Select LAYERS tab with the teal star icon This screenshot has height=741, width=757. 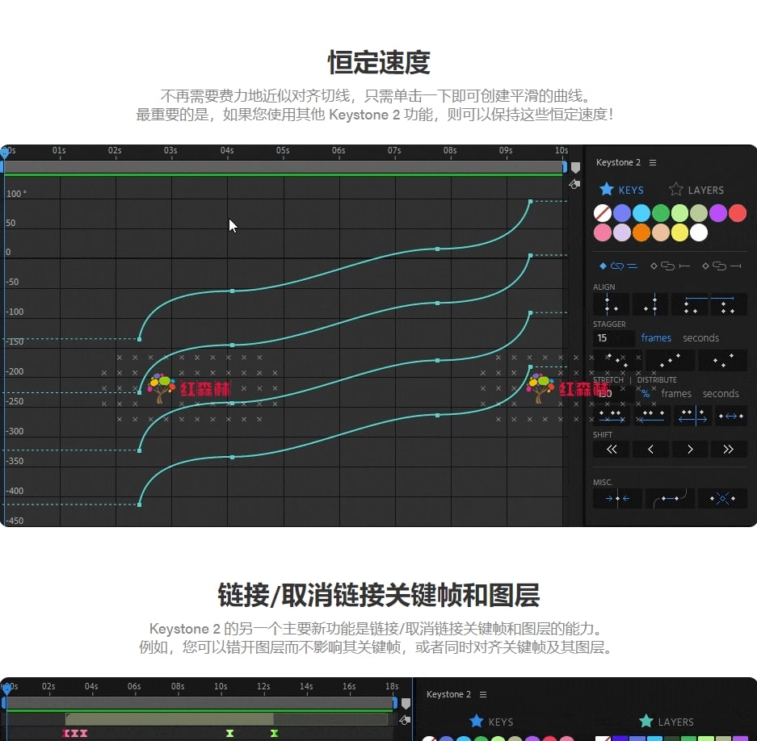pyautogui.click(x=667, y=722)
